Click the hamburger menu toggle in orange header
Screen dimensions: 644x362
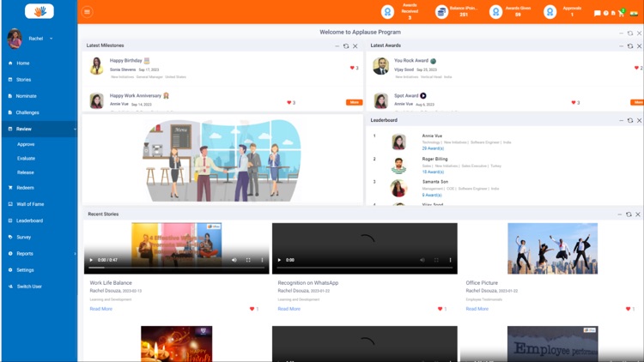(87, 12)
